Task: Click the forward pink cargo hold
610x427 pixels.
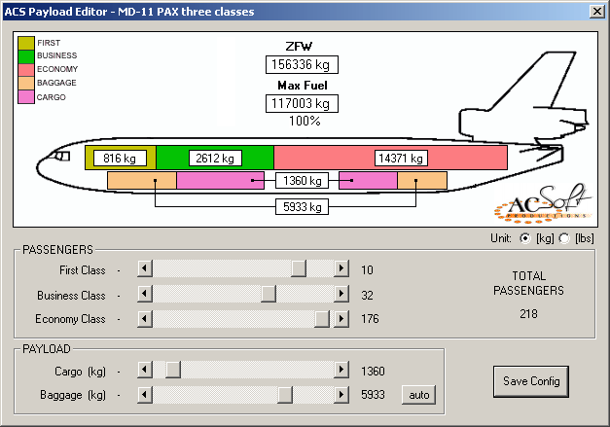Action: [x=220, y=181]
